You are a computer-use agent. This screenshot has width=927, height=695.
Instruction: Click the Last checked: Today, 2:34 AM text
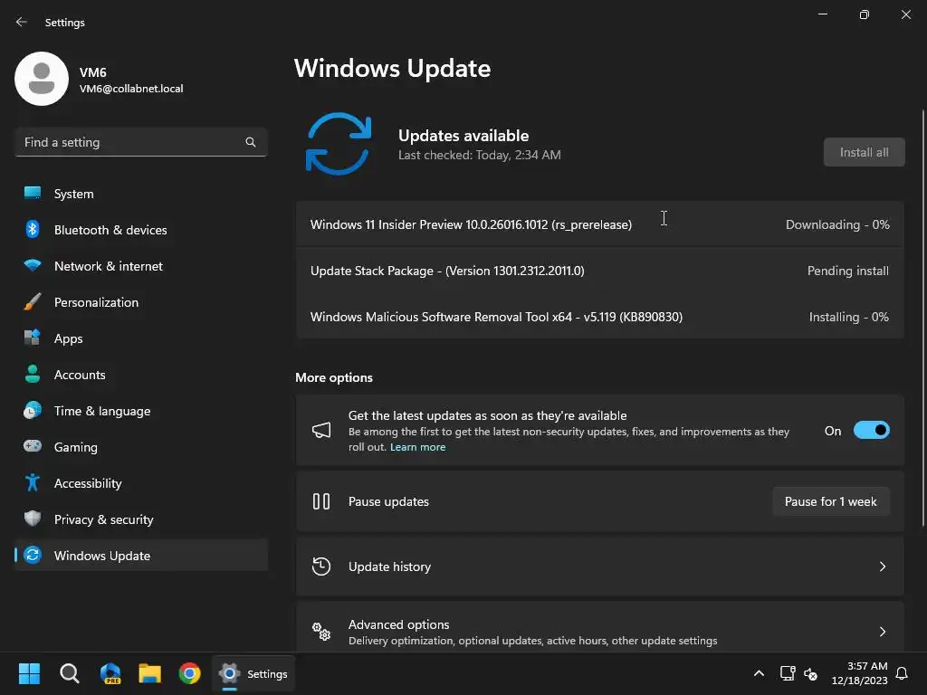coord(480,155)
